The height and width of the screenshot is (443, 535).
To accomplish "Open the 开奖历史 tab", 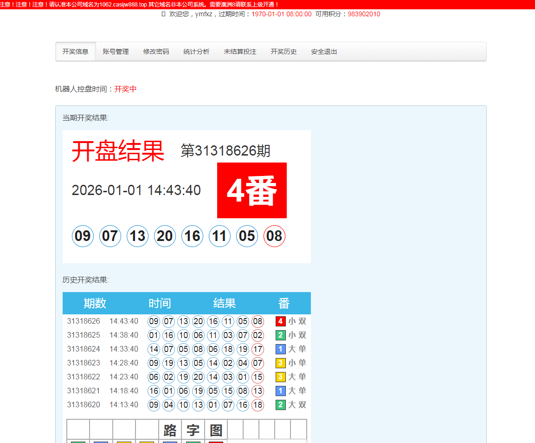I will pos(284,52).
